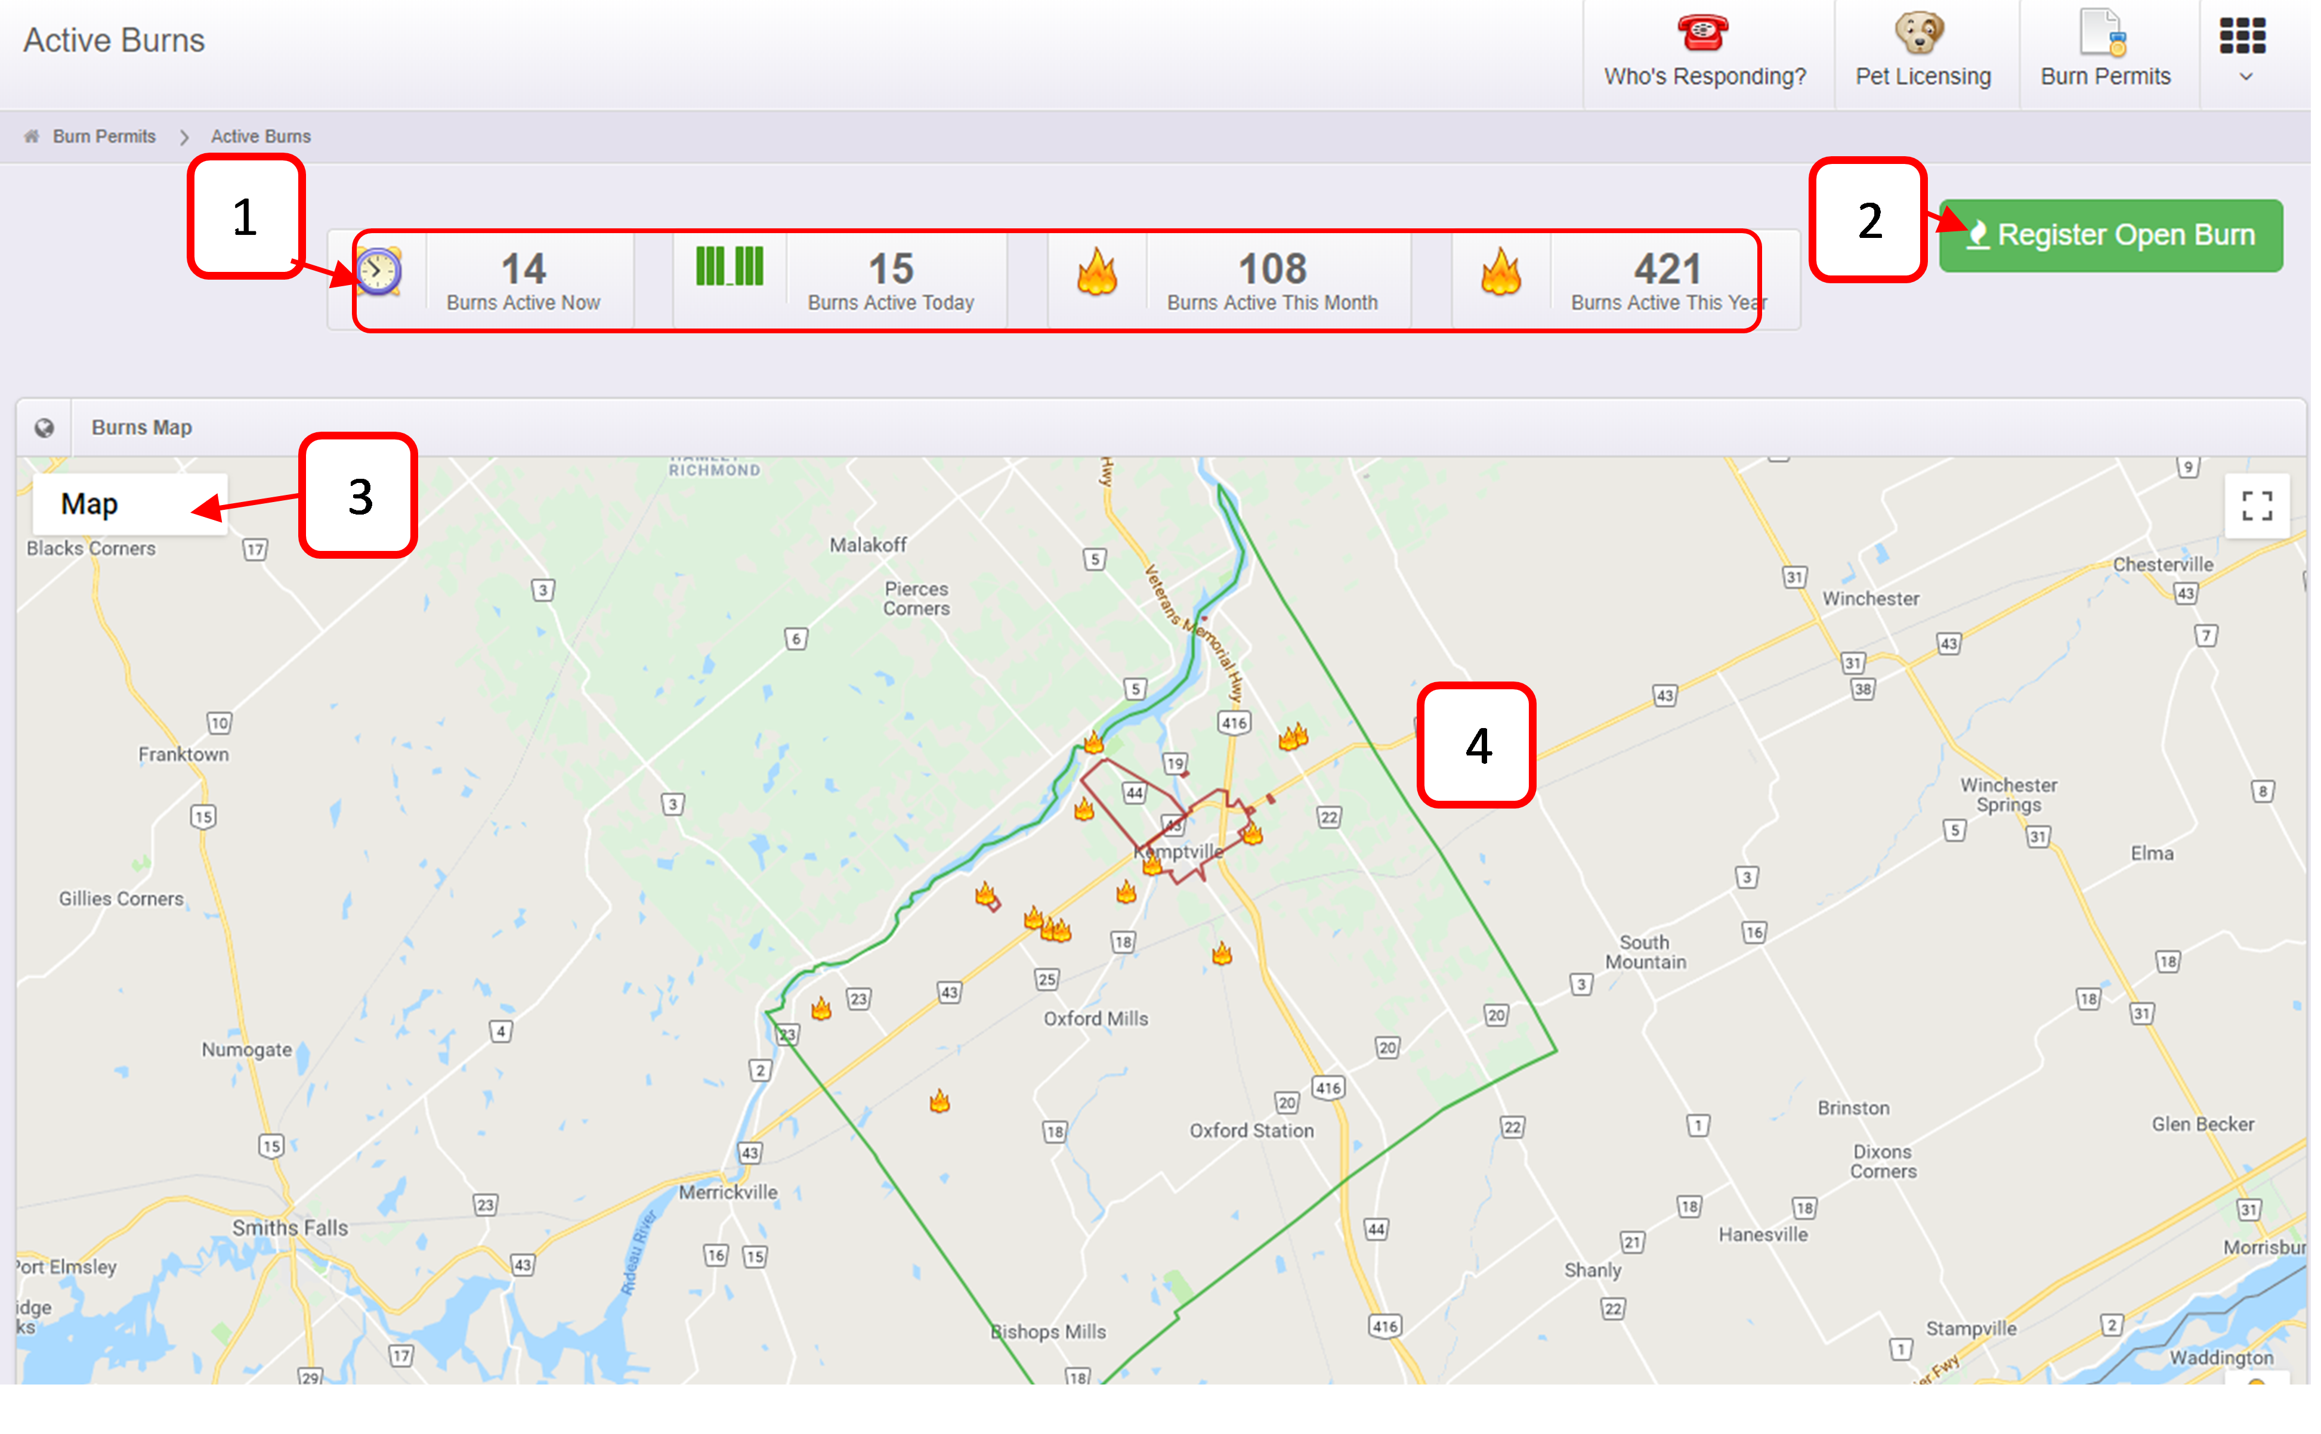Click the red telephone Who's Responding icon
This screenshot has height=1434, width=2321.
tap(1702, 32)
